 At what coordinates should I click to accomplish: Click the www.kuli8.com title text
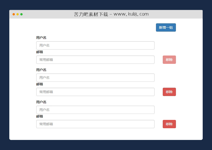131,14
